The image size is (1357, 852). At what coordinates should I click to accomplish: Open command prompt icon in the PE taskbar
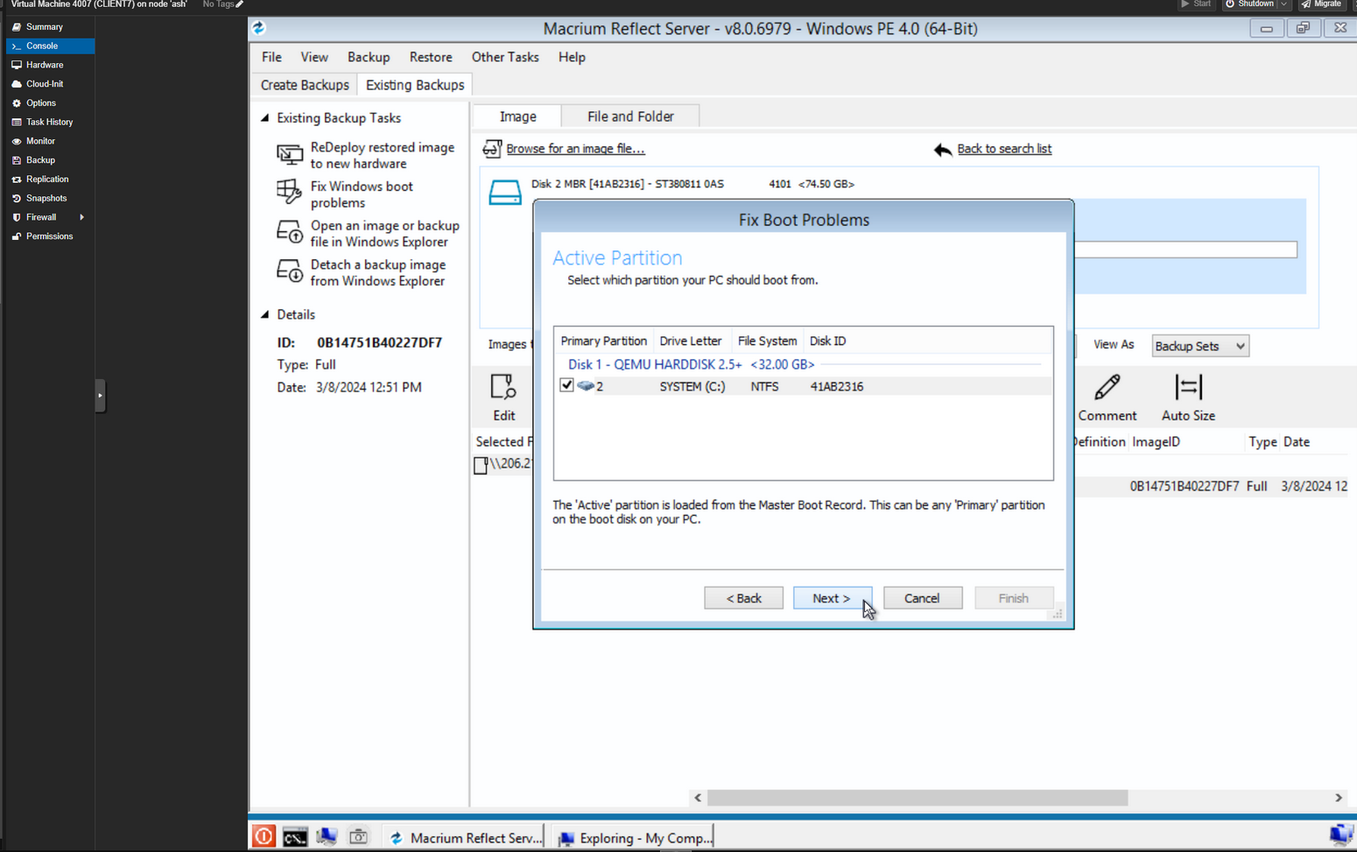tap(295, 837)
